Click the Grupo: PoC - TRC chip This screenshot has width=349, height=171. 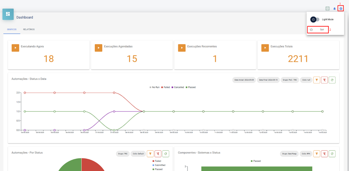tap(289, 80)
